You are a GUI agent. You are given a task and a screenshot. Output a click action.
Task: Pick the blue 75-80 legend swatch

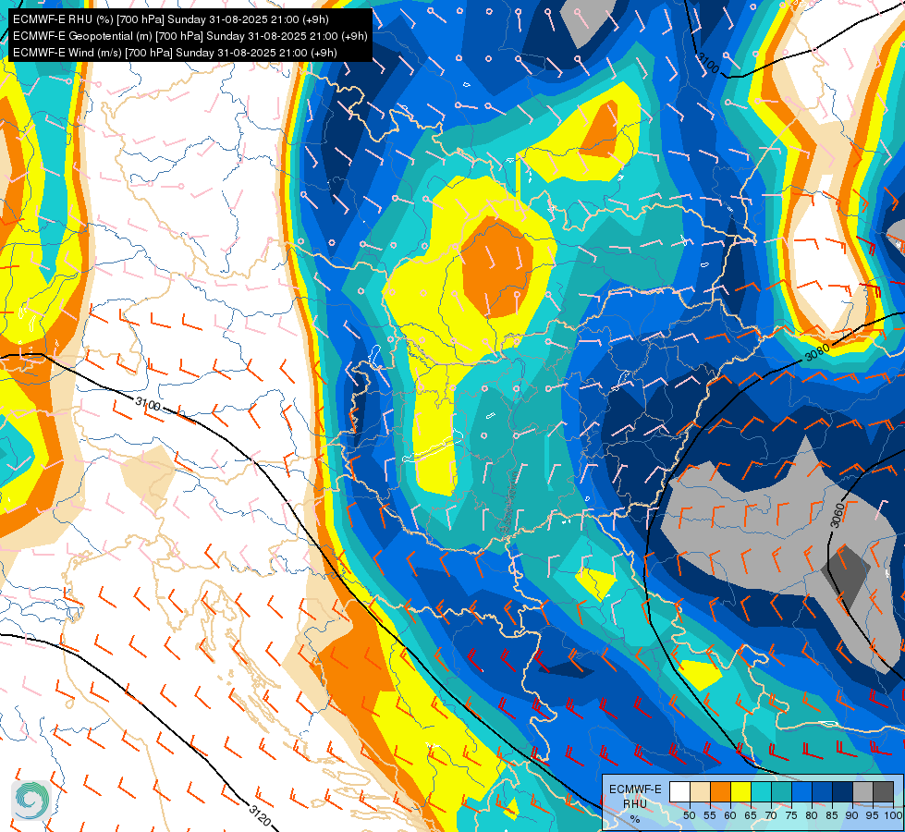[801, 791]
